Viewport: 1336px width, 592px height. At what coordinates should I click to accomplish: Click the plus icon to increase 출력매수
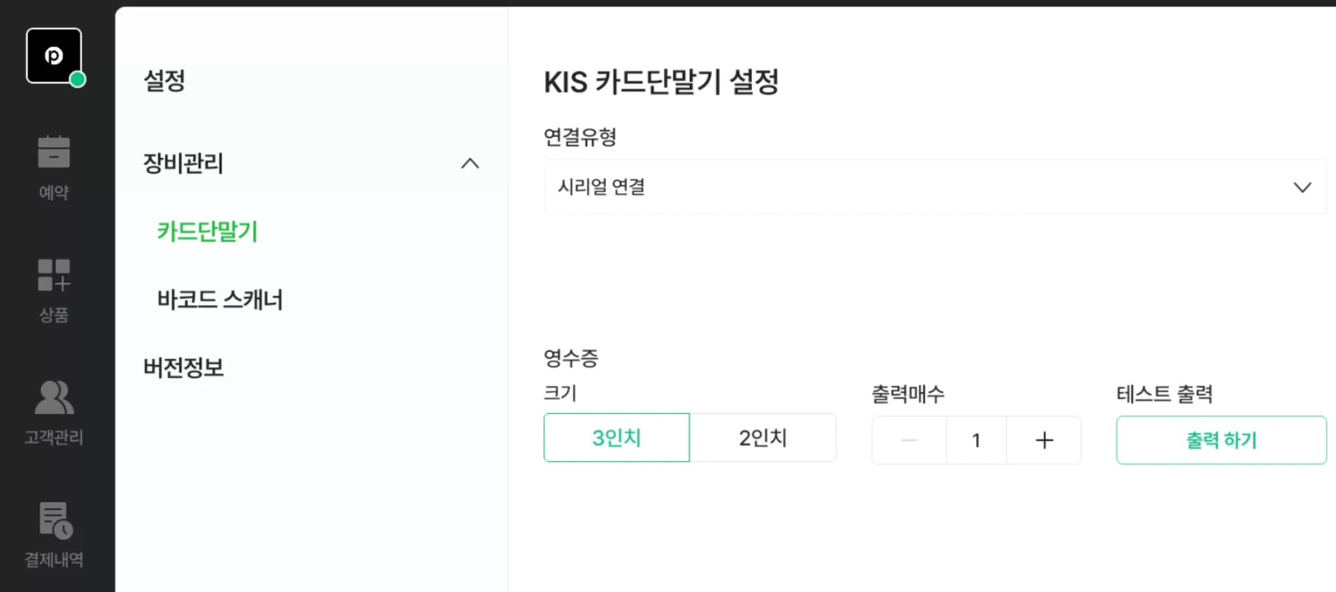click(x=1044, y=440)
